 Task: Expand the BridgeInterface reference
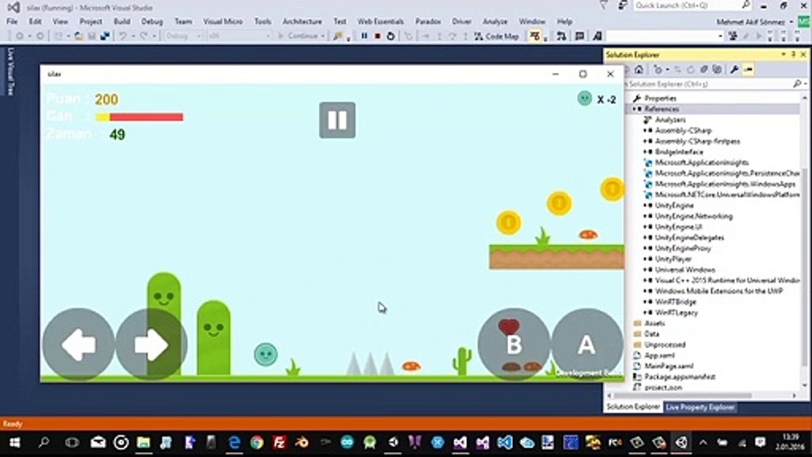pyautogui.click(x=645, y=152)
